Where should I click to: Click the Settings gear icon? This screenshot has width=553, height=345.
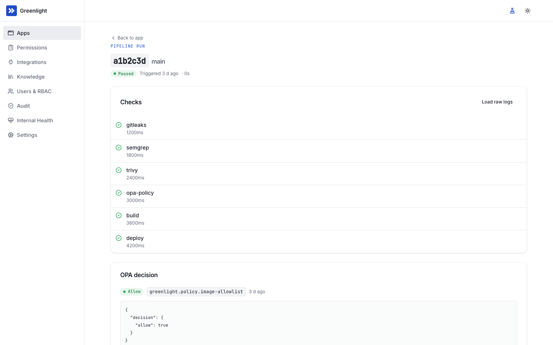(11, 135)
